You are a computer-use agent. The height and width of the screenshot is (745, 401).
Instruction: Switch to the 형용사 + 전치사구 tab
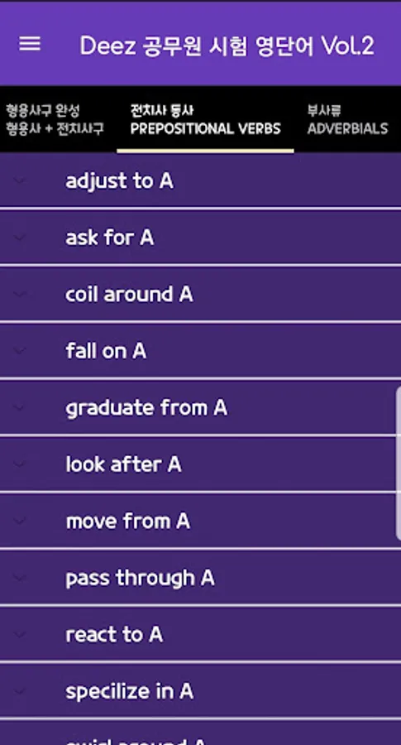click(x=55, y=120)
